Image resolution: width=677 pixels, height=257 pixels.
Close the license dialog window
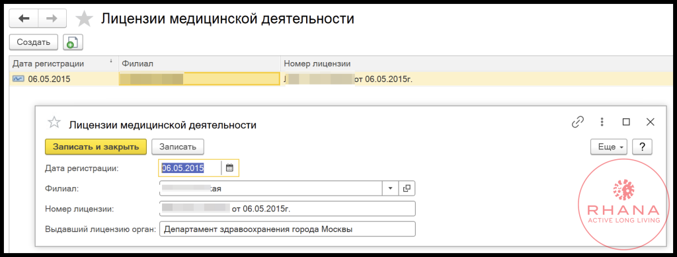651,122
